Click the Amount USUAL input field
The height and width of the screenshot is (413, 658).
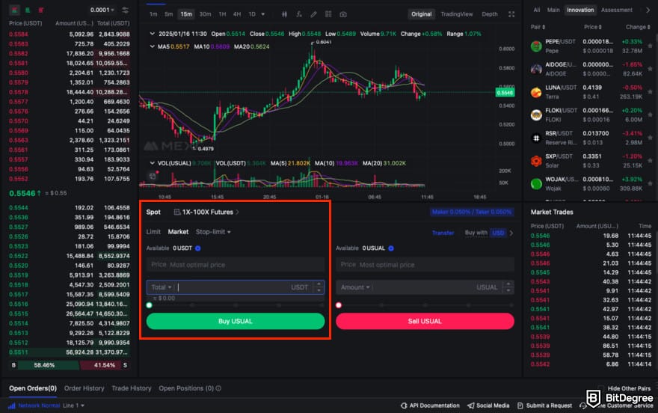(425, 287)
